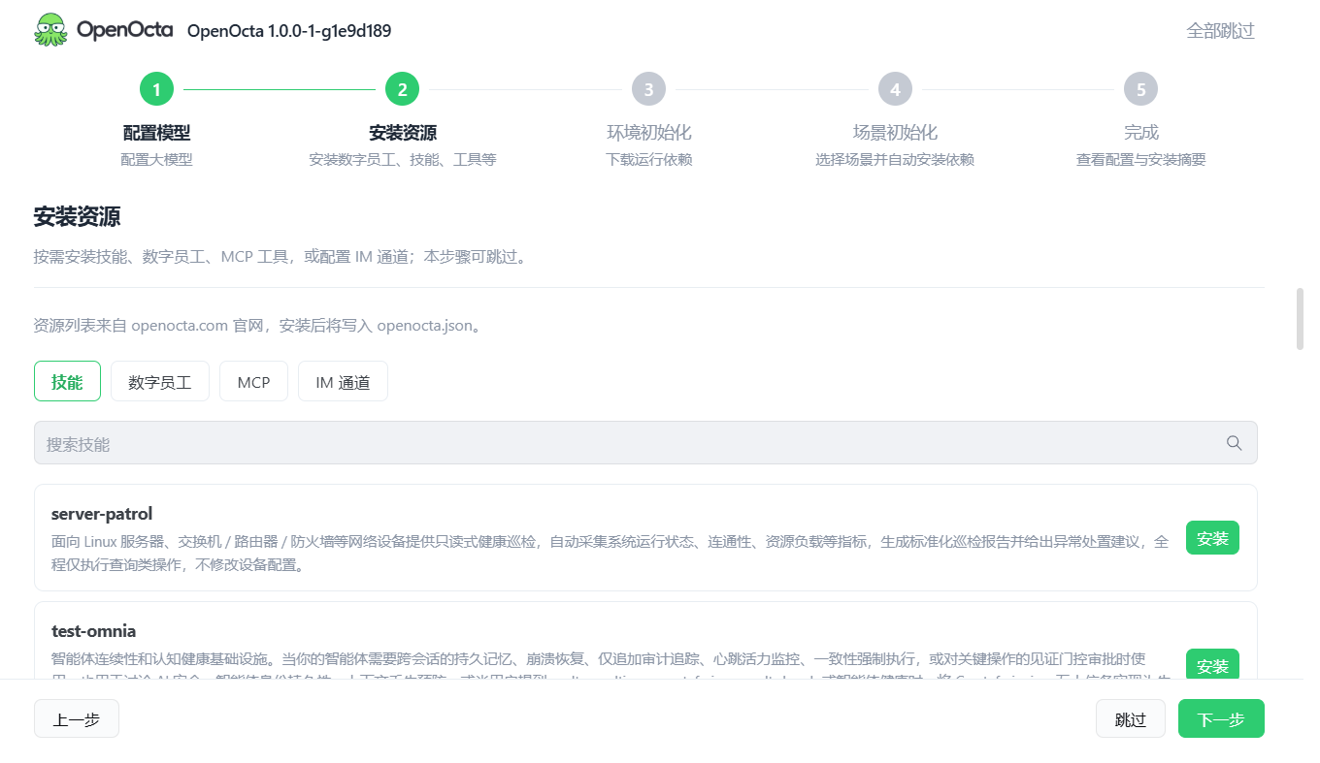
Task: Click the search magnifier icon
Action: click(1234, 443)
